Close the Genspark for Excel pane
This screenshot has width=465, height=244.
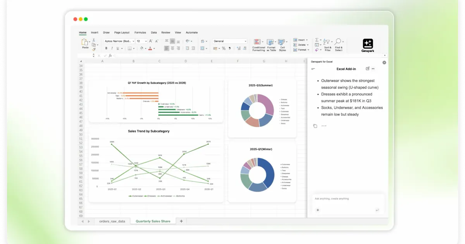384,62
